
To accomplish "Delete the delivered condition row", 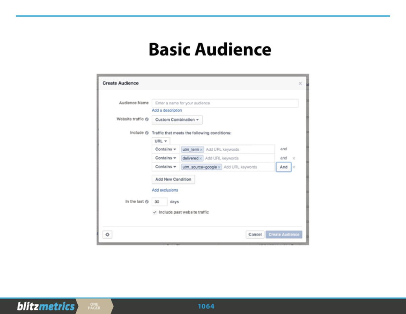I will (x=294, y=158).
